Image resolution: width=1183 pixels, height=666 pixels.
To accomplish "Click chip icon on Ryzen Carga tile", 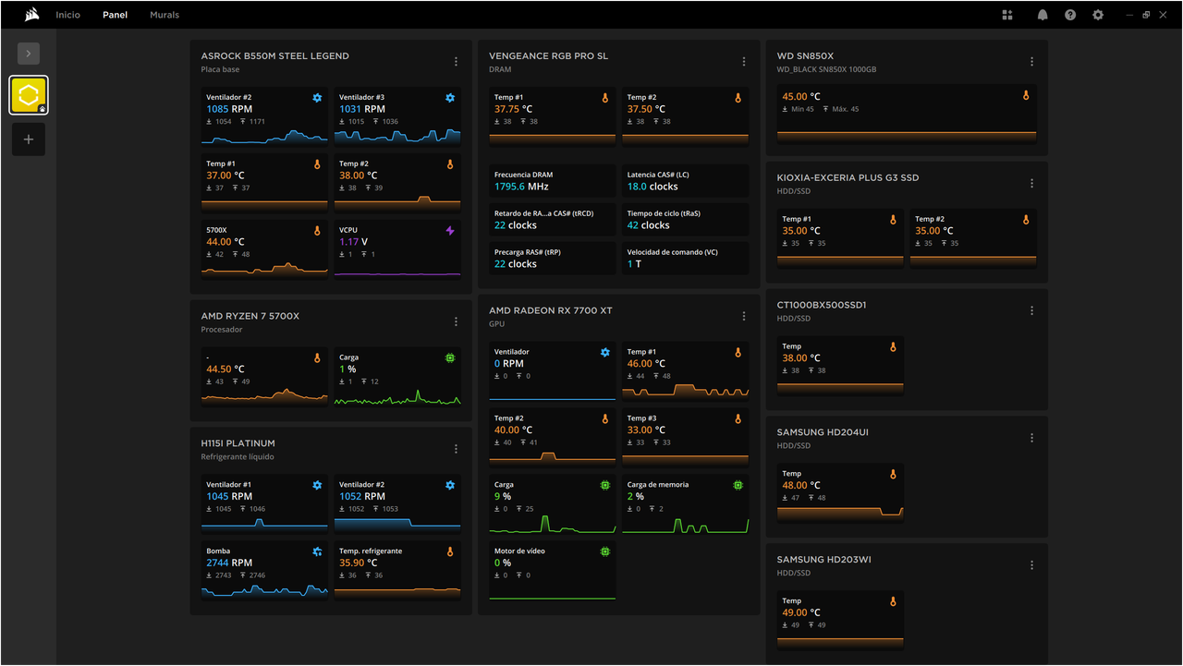I will point(450,357).
